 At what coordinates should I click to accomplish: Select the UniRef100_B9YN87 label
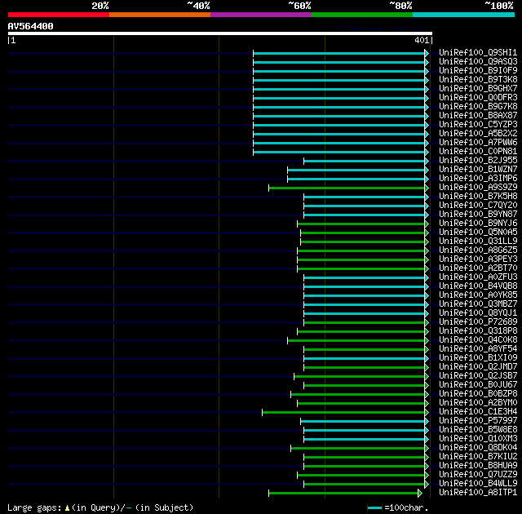478,215
